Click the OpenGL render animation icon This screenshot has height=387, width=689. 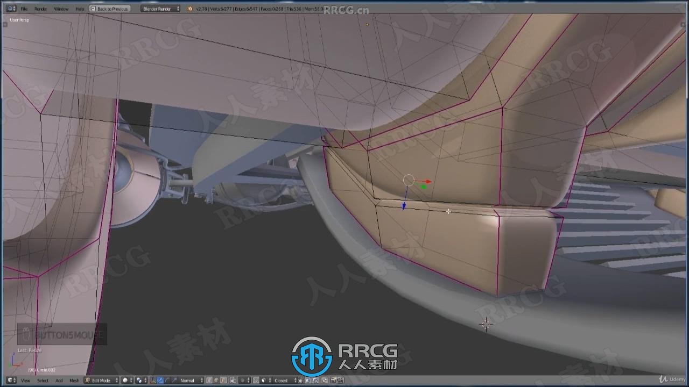pyautogui.click(x=341, y=380)
